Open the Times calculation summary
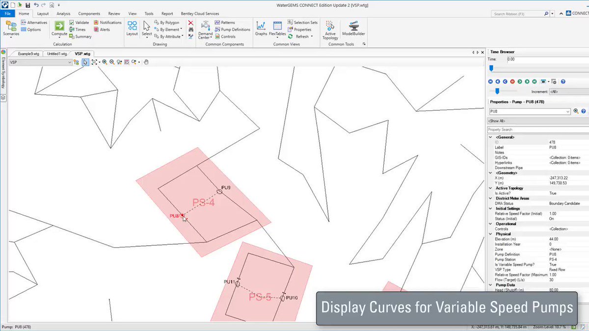The height and width of the screenshot is (331, 589). coord(77,29)
